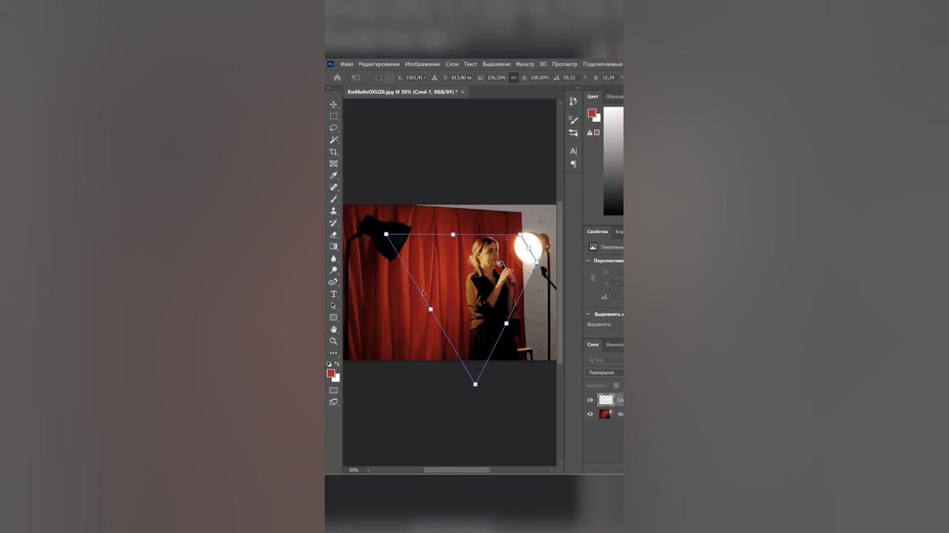Image resolution: width=949 pixels, height=533 pixels.
Task: Select the Rectangle shape tool
Action: 334,318
